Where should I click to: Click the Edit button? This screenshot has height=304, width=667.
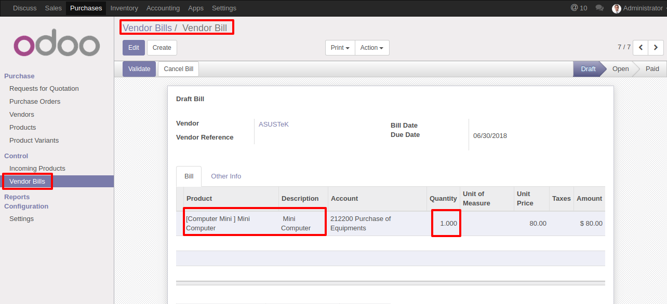tap(134, 48)
